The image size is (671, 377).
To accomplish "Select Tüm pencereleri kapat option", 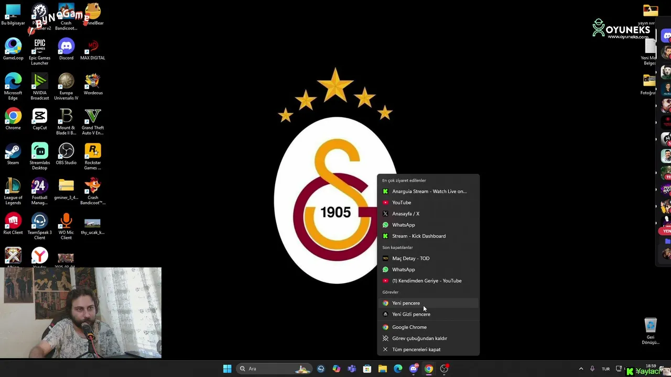I will coord(428,350).
